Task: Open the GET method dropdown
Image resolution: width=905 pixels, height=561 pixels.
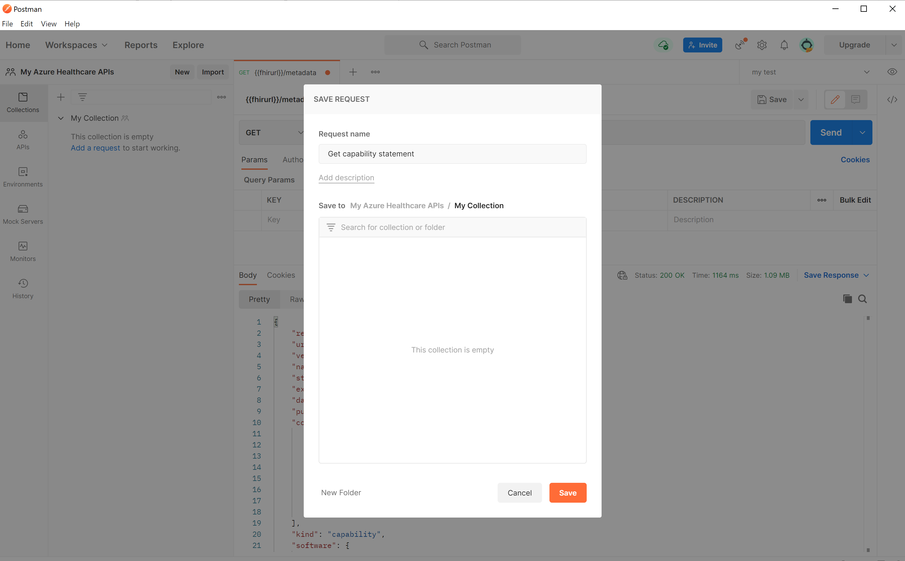Action: (275, 132)
